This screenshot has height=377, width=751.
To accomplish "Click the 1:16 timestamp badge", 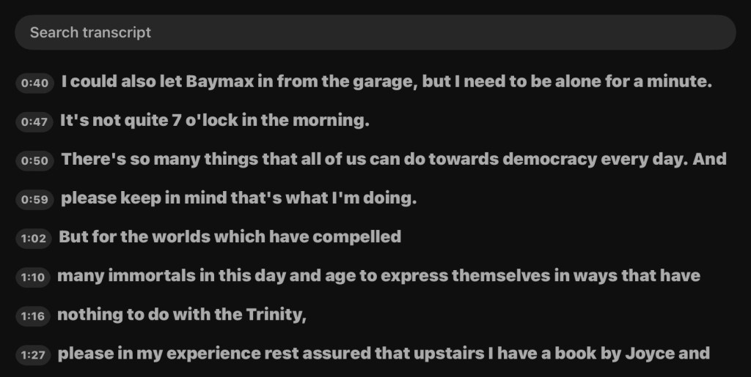I will [x=33, y=316].
